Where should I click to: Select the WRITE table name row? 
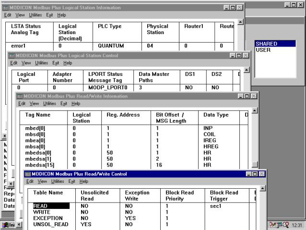pos(42,212)
